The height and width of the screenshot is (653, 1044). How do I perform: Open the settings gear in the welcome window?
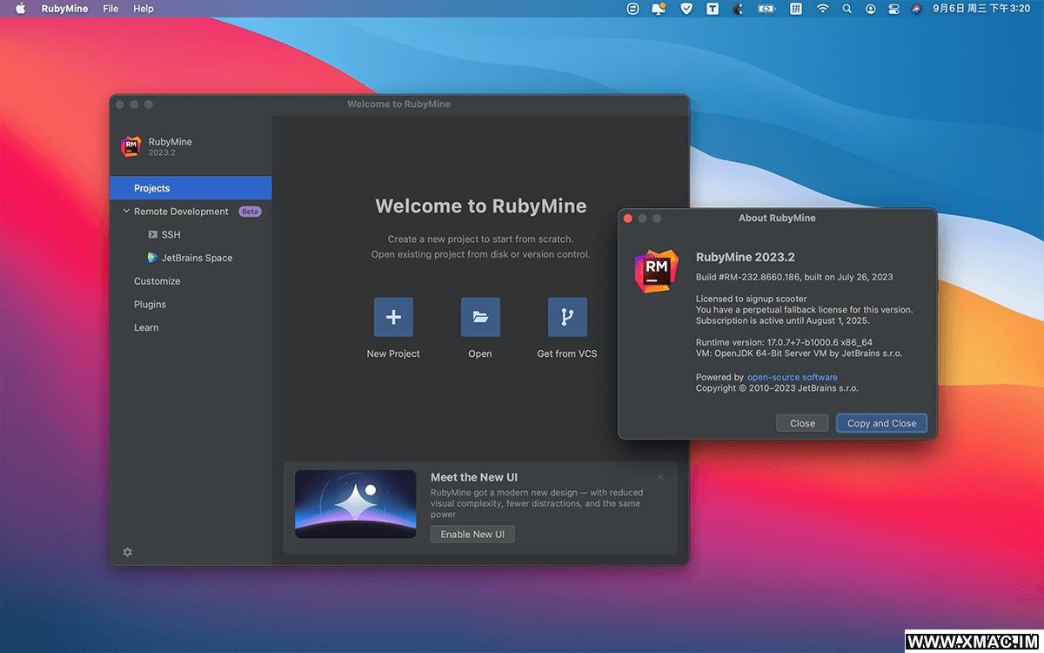pos(128,552)
